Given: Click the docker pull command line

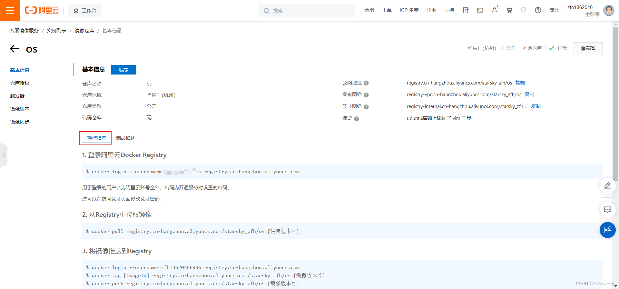Looking at the screenshot, I should pyautogui.click(x=192, y=231).
